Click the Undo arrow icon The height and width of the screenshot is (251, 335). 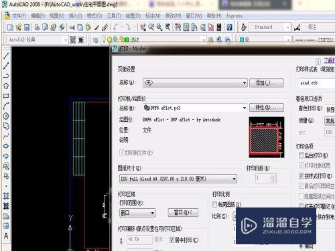point(115,27)
